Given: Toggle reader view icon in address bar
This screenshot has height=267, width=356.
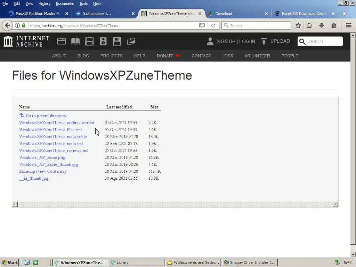Looking at the screenshot, I should tap(202, 25).
